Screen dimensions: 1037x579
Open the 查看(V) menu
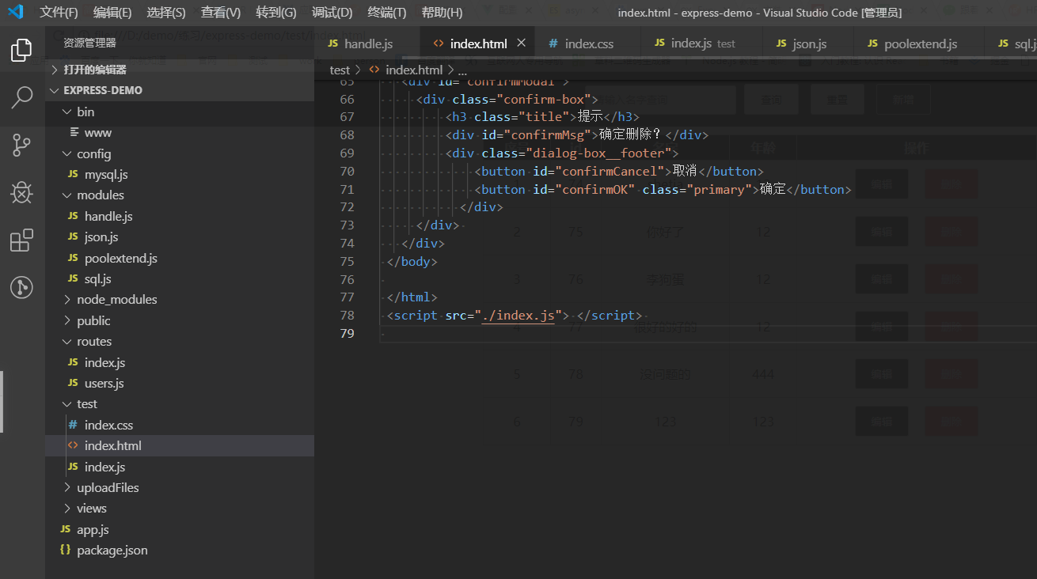[221, 13]
